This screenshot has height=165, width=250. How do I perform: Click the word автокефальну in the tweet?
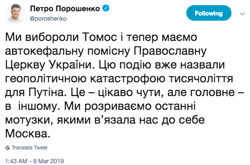(x=44, y=51)
